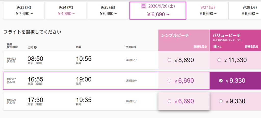Switch to the 9/23 (水) date tab
The width and height of the screenshot is (261, 118).
(24, 10)
